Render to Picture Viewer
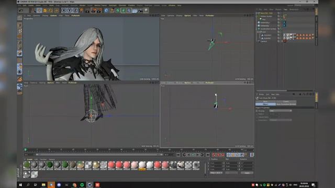335x188 pixels. [x=94, y=10]
